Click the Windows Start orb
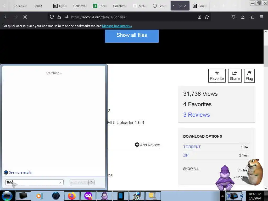268x201 pixels. coord(7,196)
